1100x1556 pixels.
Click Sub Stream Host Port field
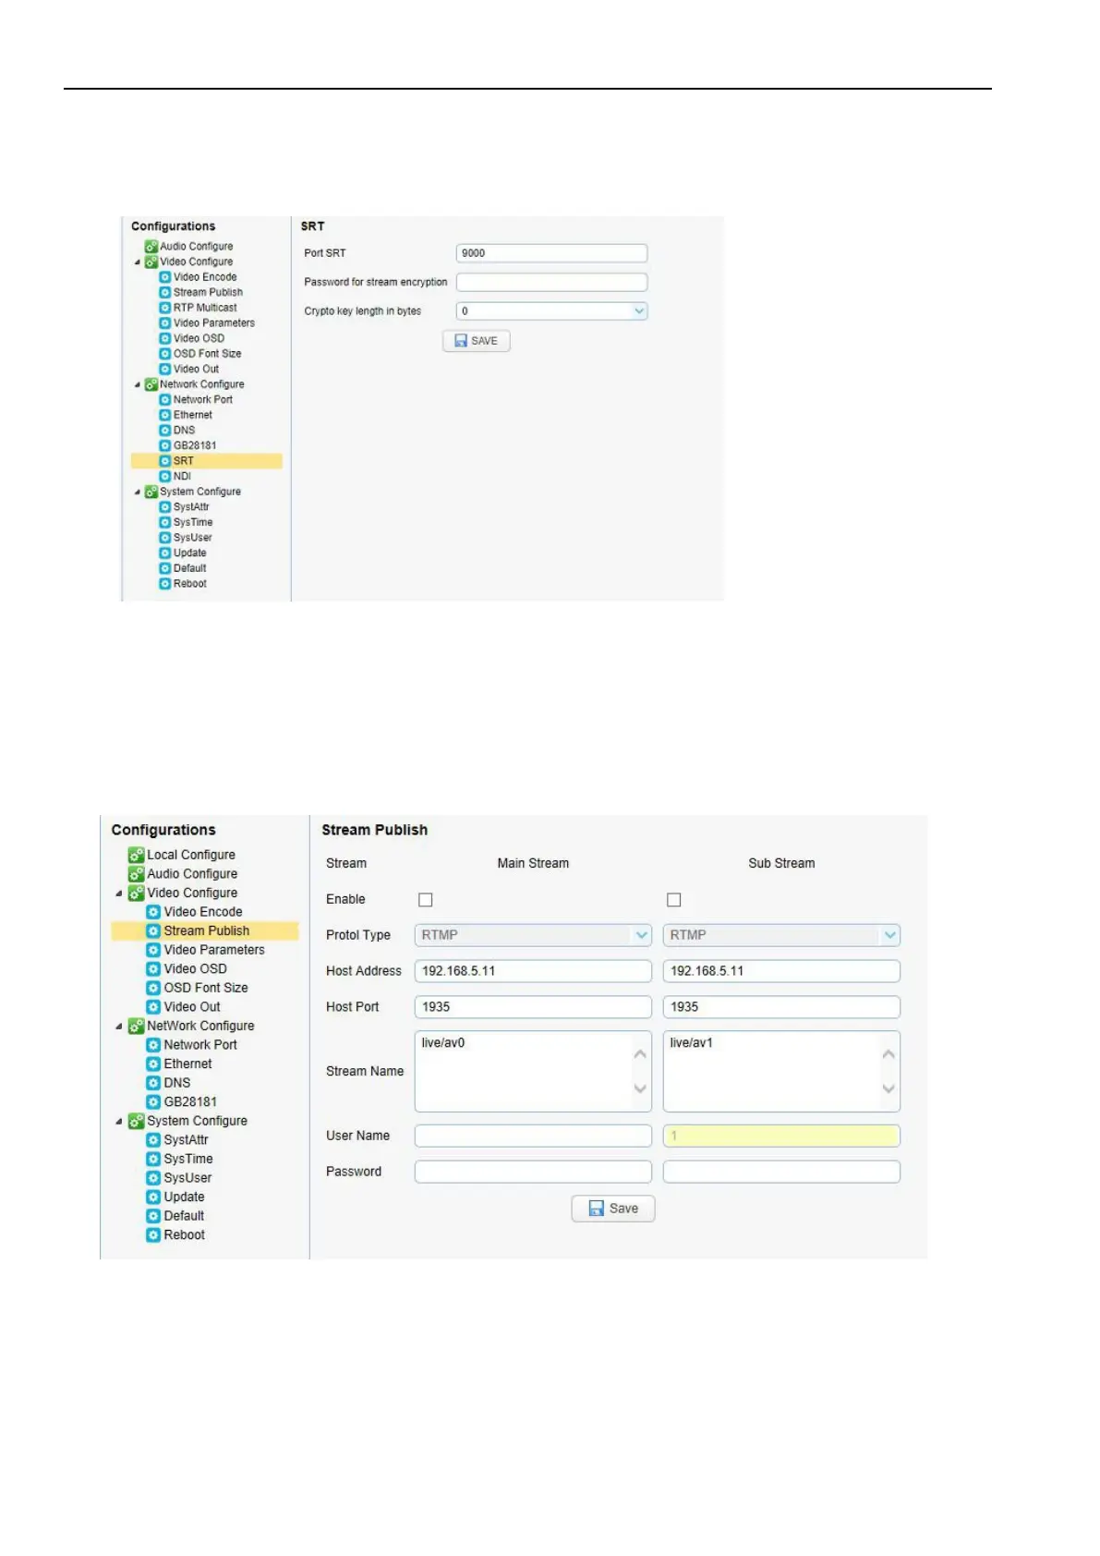pos(781,1007)
